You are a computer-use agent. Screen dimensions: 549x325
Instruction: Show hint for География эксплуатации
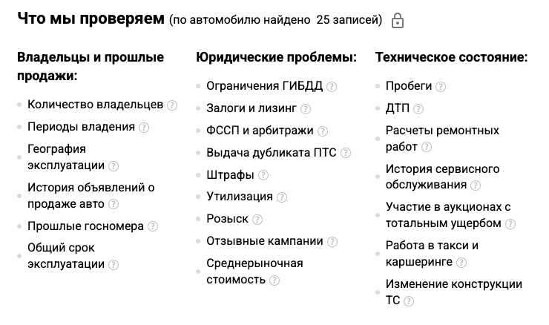click(x=113, y=166)
